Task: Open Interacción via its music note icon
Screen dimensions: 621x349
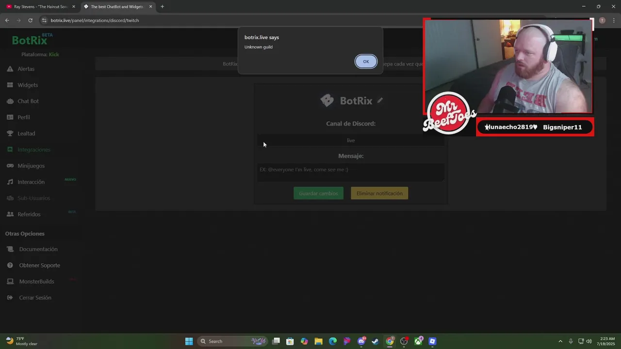Action: (x=10, y=182)
